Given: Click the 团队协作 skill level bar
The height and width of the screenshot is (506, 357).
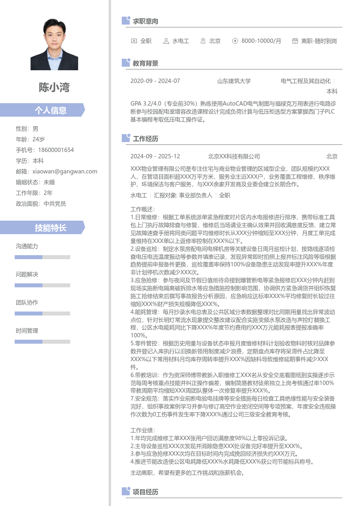Looking at the screenshot, I should click(x=42, y=314).
